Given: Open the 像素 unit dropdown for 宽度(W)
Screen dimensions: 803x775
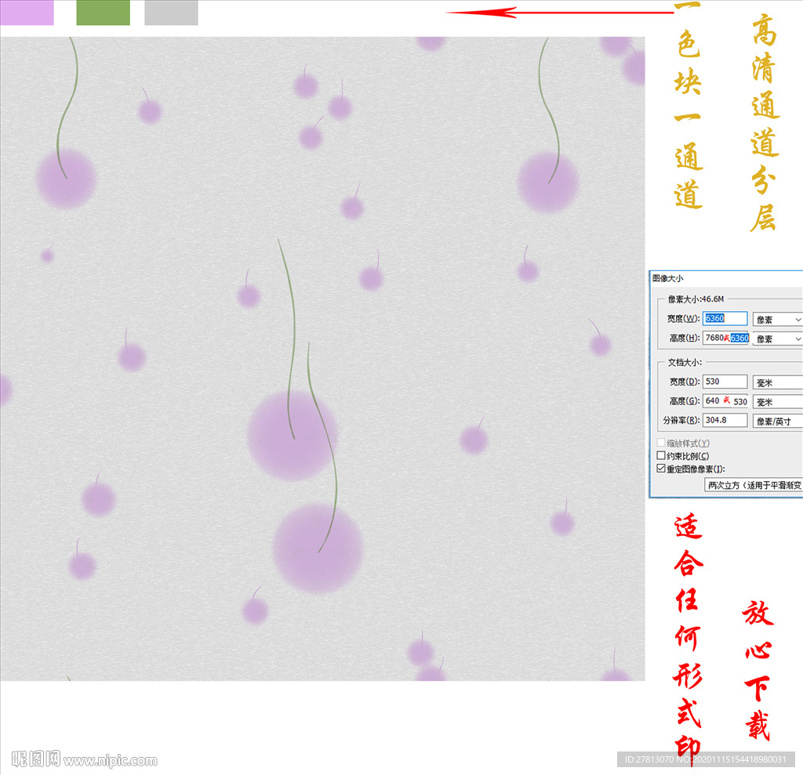Looking at the screenshot, I should click(x=777, y=320).
